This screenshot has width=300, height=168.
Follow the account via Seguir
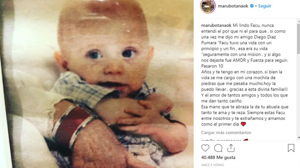coord(265,6)
